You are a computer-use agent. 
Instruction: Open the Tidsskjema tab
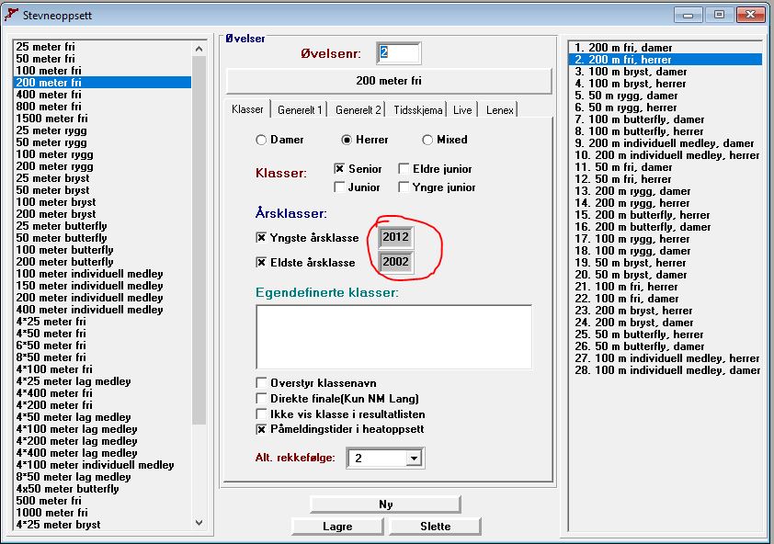tap(417, 110)
